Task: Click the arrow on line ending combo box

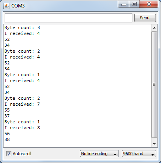Action: [115, 154]
